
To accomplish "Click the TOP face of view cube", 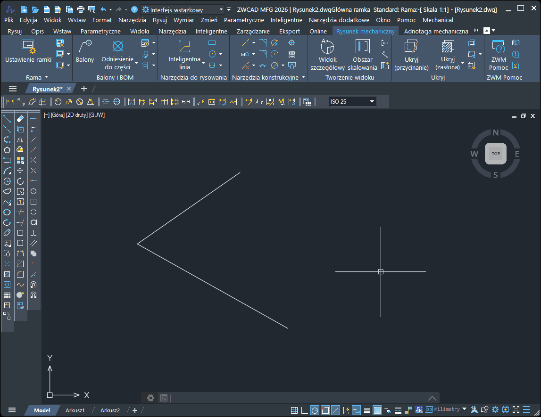I will (x=496, y=154).
